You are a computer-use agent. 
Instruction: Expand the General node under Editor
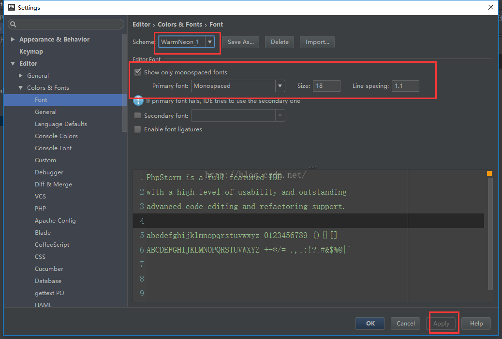click(21, 75)
